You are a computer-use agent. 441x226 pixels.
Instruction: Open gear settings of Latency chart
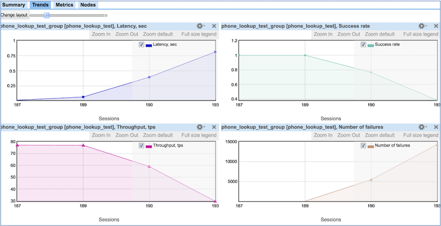click(x=201, y=26)
